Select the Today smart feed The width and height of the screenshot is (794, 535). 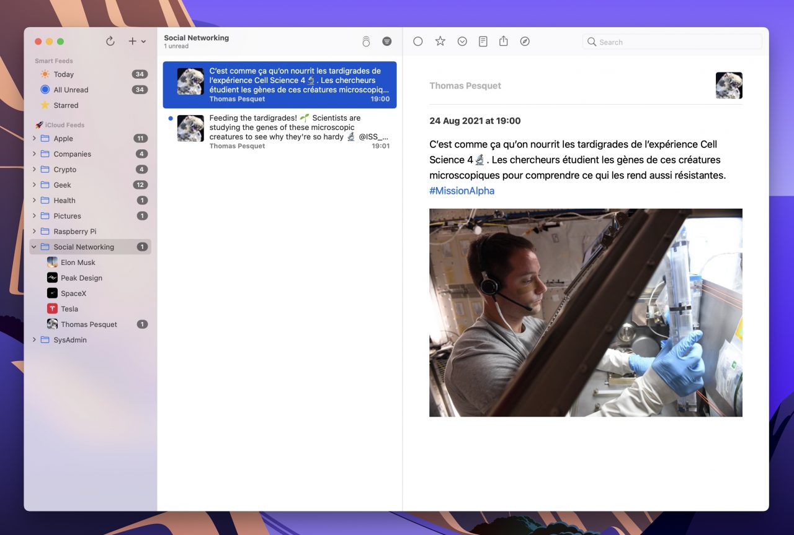91,74
